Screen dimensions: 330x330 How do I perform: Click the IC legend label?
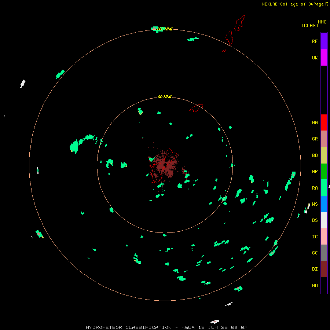[x=315, y=236]
